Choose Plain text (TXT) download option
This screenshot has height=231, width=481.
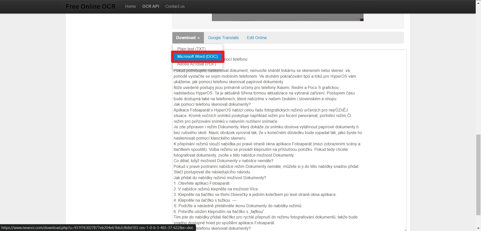point(191,49)
